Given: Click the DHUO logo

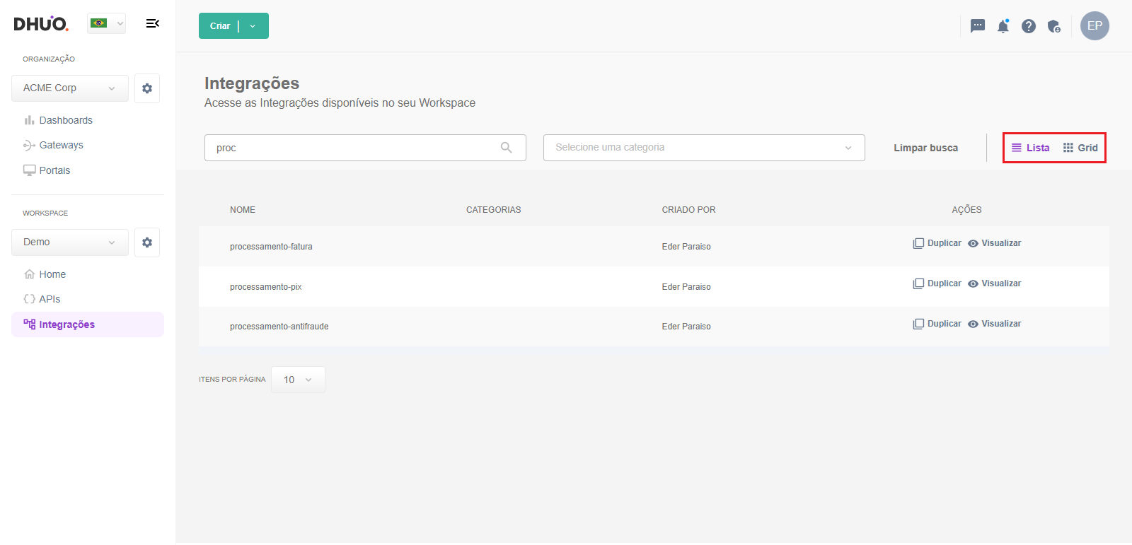Looking at the screenshot, I should coord(41,23).
